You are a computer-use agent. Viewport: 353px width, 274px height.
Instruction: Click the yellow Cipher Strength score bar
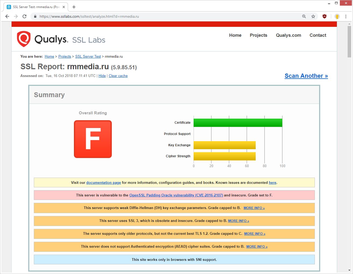pyautogui.click(x=224, y=156)
